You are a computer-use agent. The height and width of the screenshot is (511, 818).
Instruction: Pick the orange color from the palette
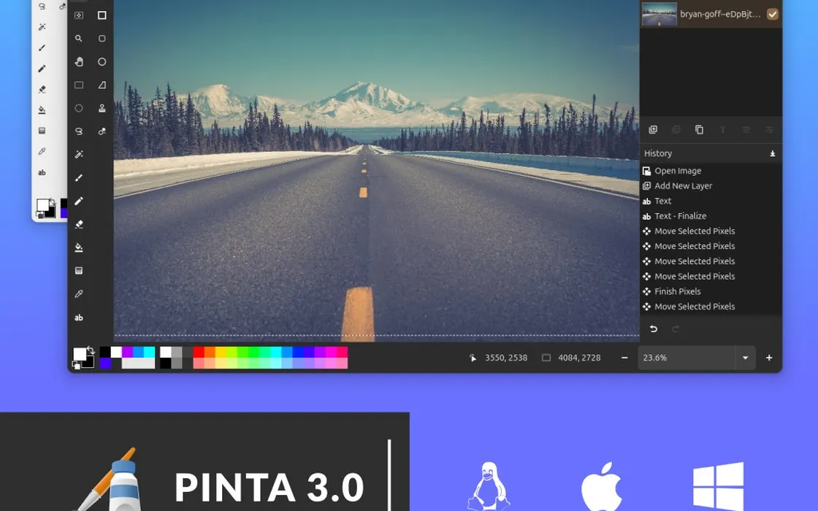(209, 353)
